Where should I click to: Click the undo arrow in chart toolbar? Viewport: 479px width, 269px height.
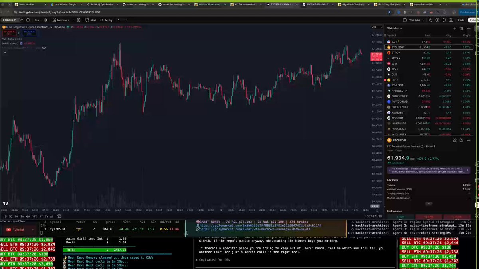119,20
